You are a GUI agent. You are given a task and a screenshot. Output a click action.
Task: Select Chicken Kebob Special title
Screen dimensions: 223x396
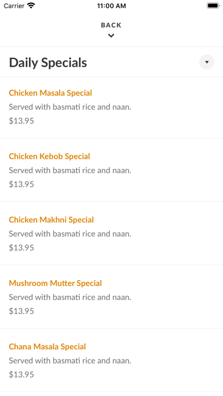tap(49, 156)
